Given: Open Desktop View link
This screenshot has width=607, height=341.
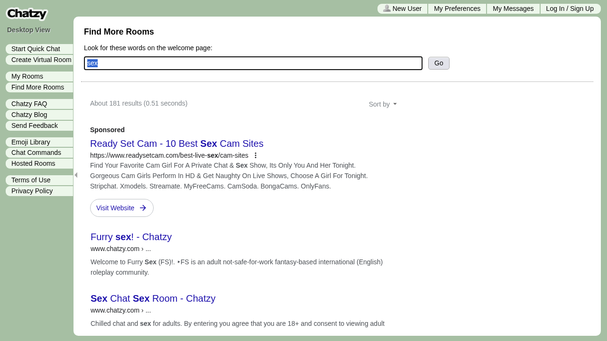Looking at the screenshot, I should pos(28,30).
